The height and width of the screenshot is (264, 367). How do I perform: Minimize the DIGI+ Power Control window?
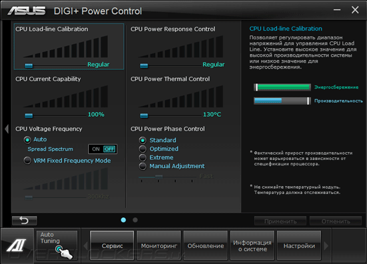pos(337,10)
